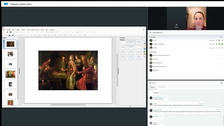Select the fifth slide thumbnail

[10, 84]
